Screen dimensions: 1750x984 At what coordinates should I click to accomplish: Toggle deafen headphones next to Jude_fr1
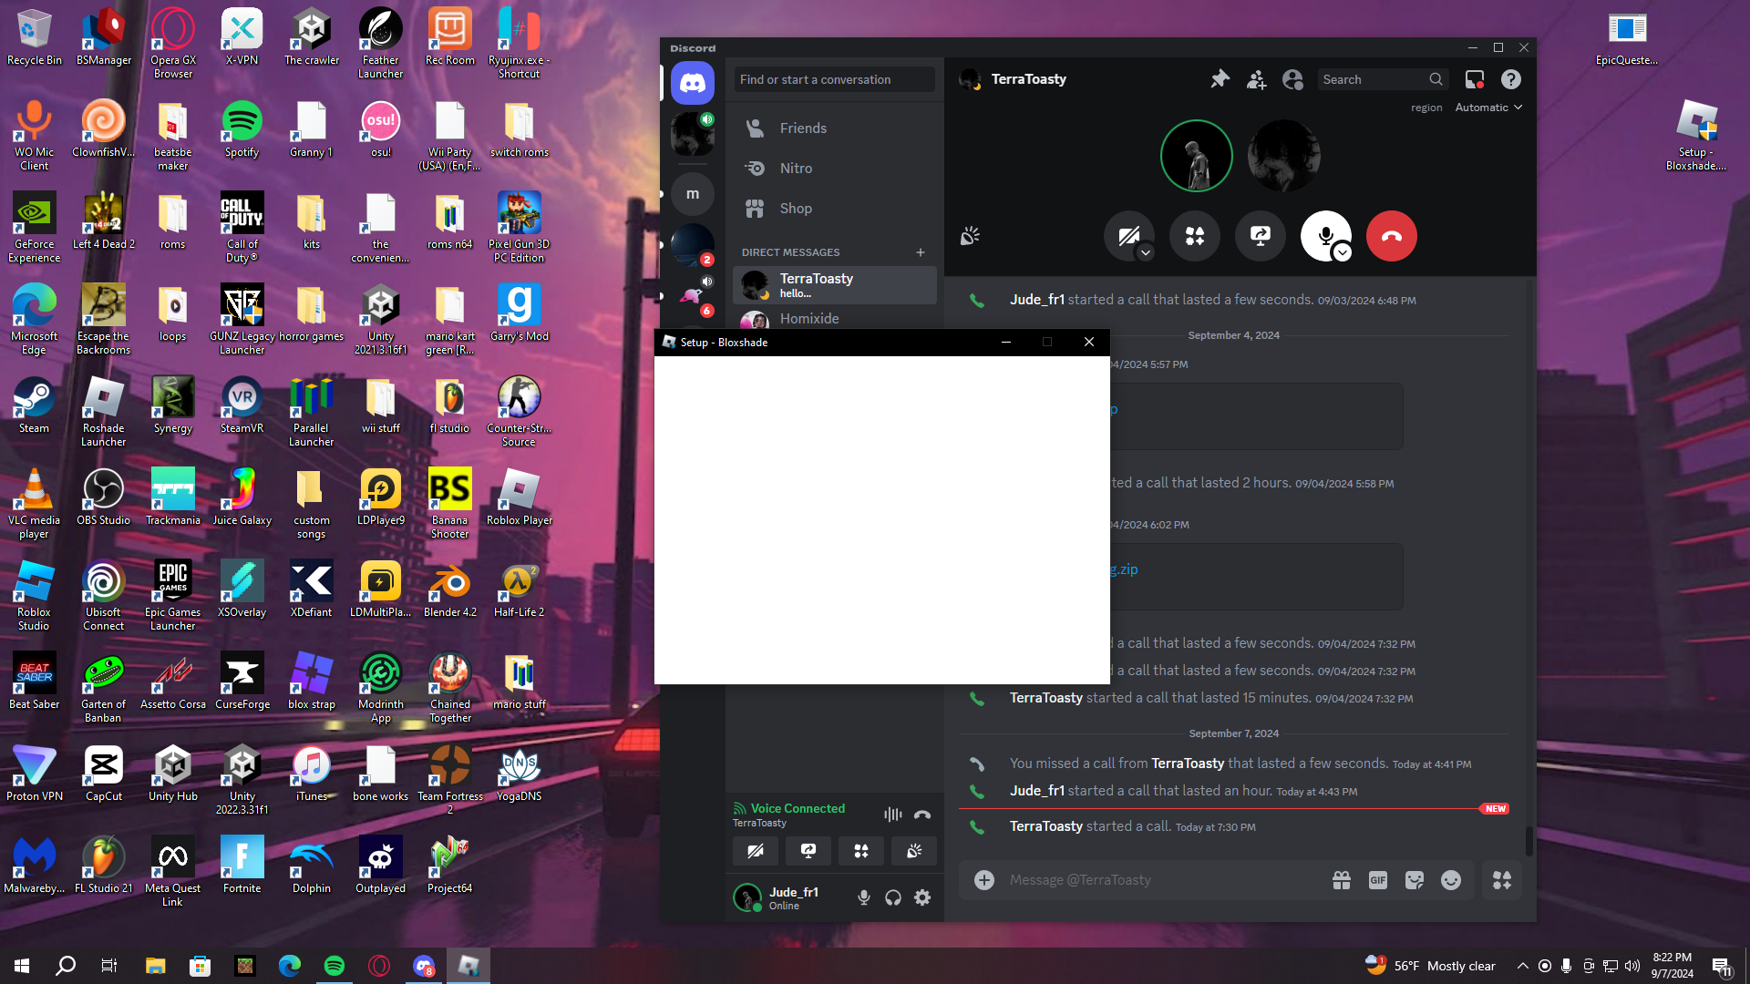893,897
